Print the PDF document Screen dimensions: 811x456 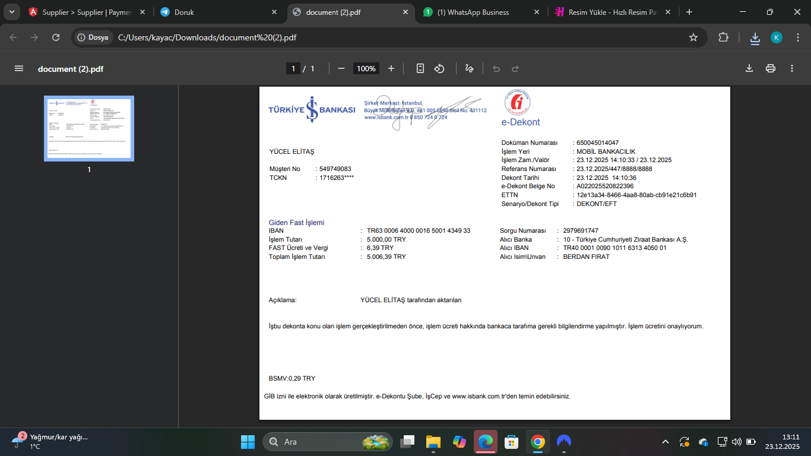[771, 68]
